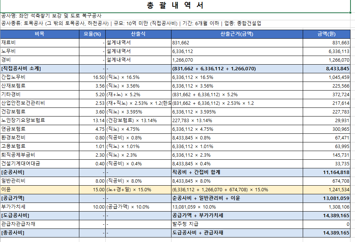Select amount 8,433,845 subtotal
The height and width of the screenshot is (242, 355).
click(x=326, y=68)
